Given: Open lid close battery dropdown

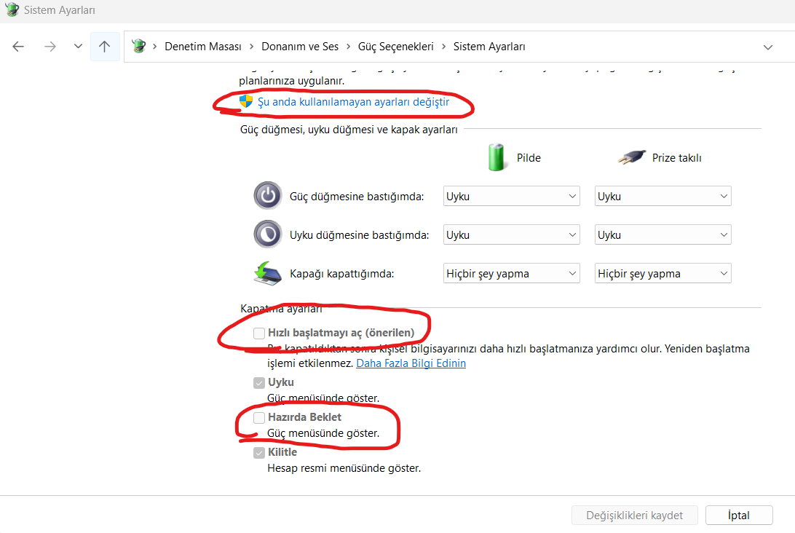Looking at the screenshot, I should pos(511,273).
